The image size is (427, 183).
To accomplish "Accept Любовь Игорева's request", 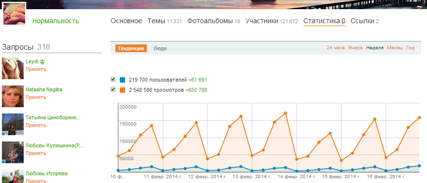I will 36,181.
